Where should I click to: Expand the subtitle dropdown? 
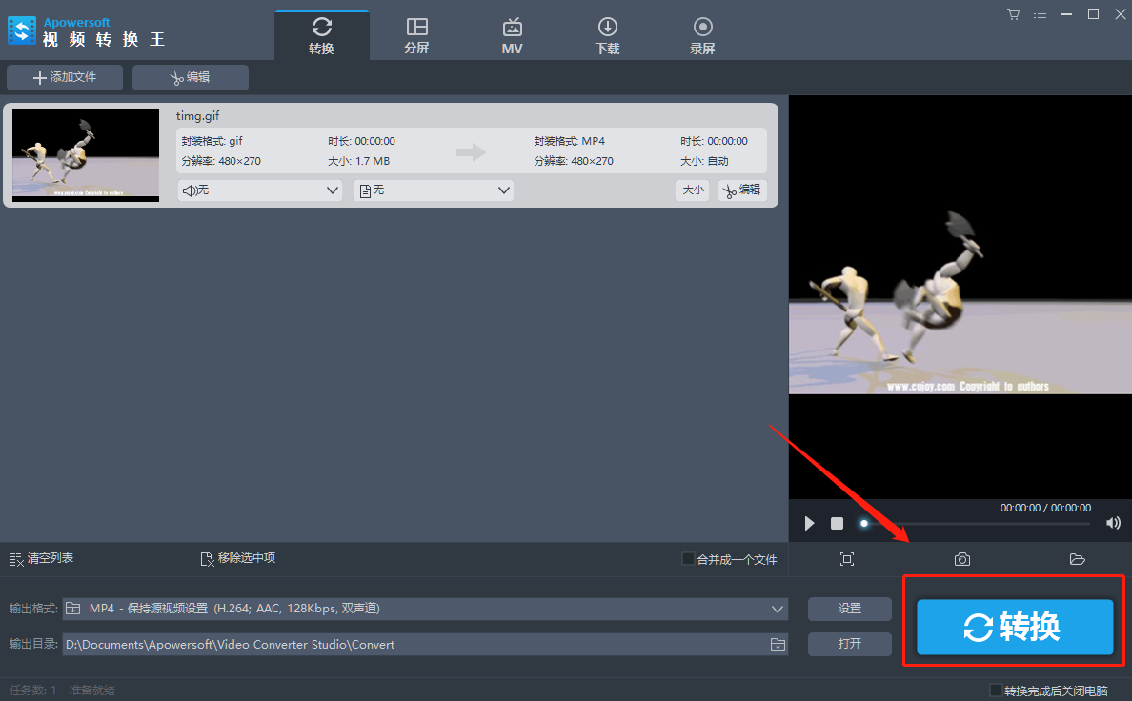(x=434, y=190)
